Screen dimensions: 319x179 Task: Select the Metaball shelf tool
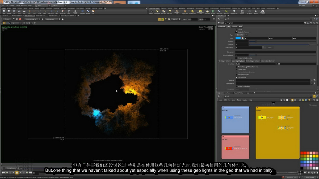pyautogui.click(x=88, y=12)
